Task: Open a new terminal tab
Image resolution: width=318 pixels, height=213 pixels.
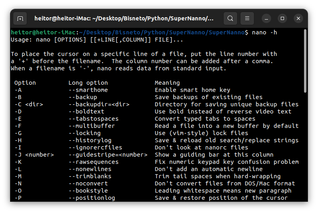Action: (x=20, y=19)
